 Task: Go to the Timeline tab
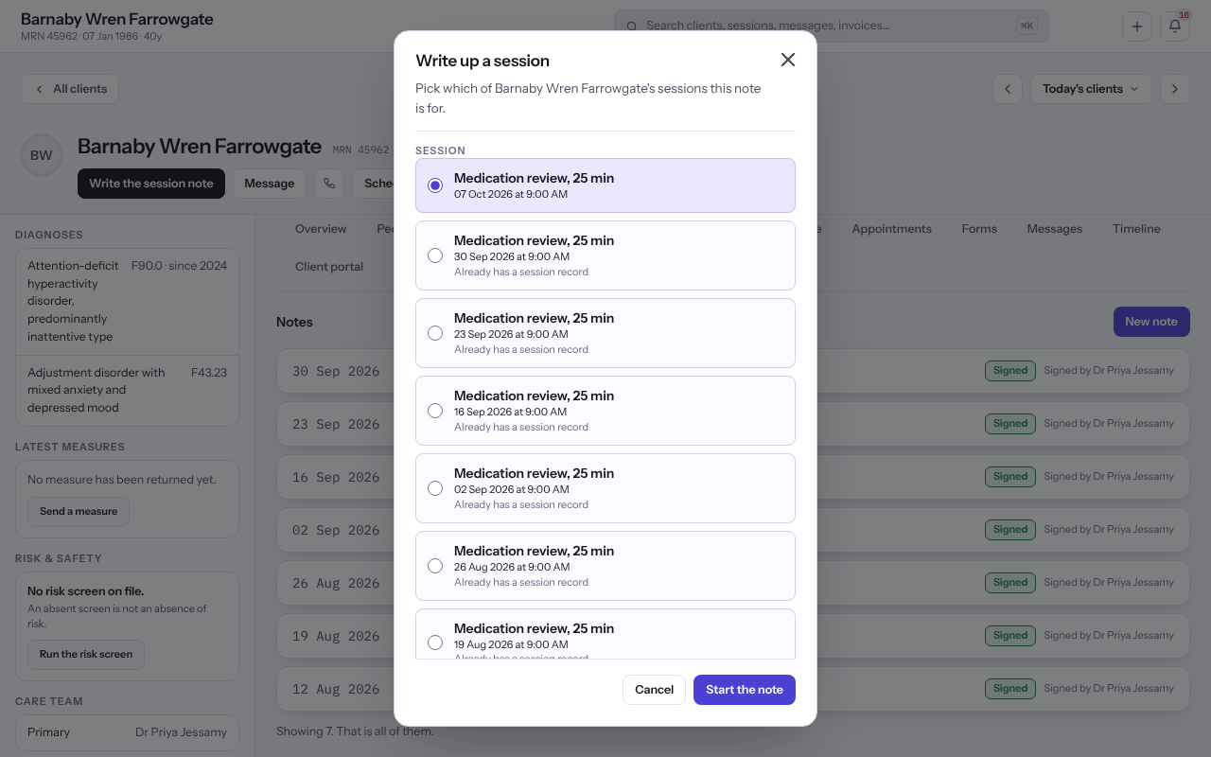tap(1136, 229)
